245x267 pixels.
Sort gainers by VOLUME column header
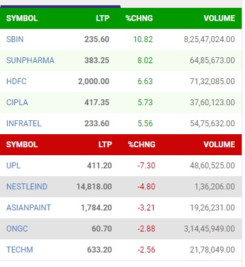click(219, 18)
